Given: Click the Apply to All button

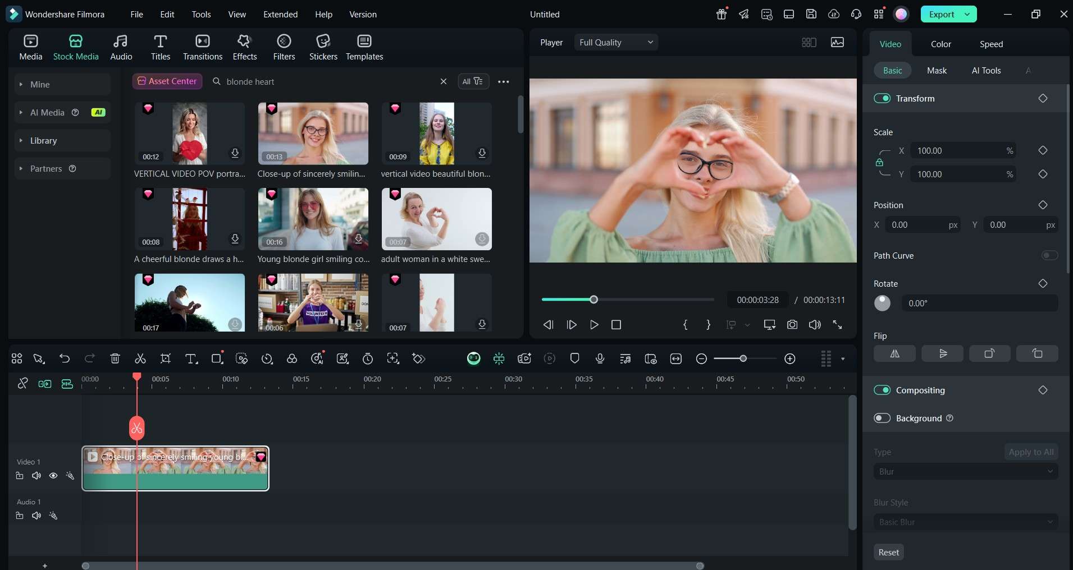Looking at the screenshot, I should (x=1031, y=452).
